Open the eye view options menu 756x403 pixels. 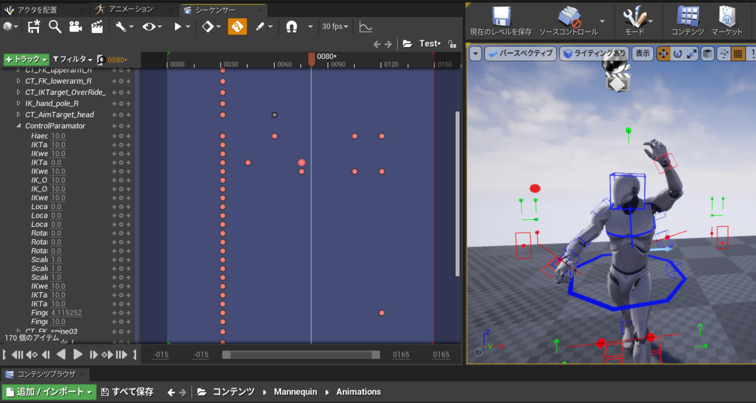point(152,26)
